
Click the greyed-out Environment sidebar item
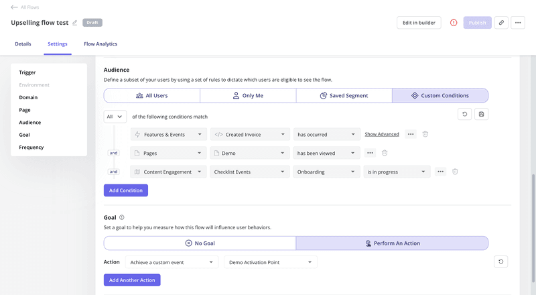(x=34, y=85)
